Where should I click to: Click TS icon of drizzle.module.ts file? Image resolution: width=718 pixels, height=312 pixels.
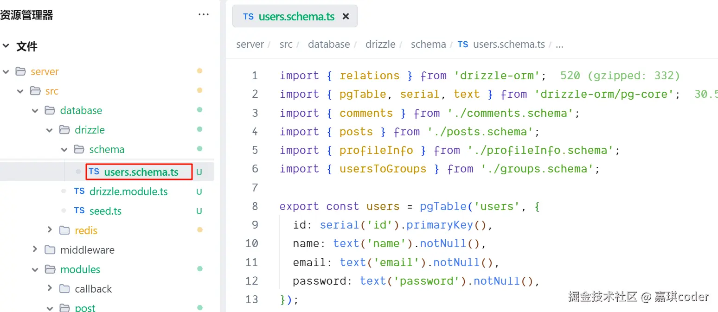pyautogui.click(x=79, y=191)
